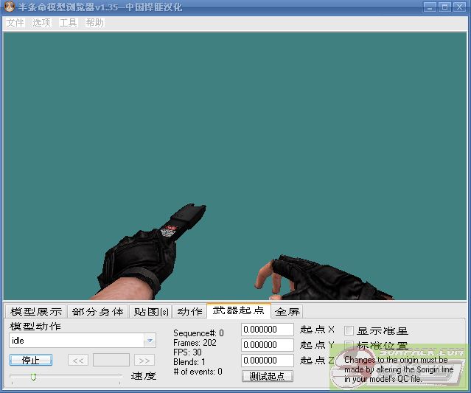Screen dimensions: 471x393
Task: Switch to the 全屏 fullscreen tab
Action: 287,312
